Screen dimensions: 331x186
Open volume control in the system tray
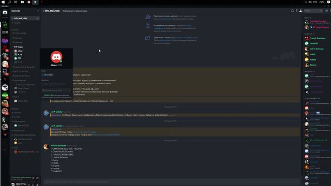tap(310, 2)
